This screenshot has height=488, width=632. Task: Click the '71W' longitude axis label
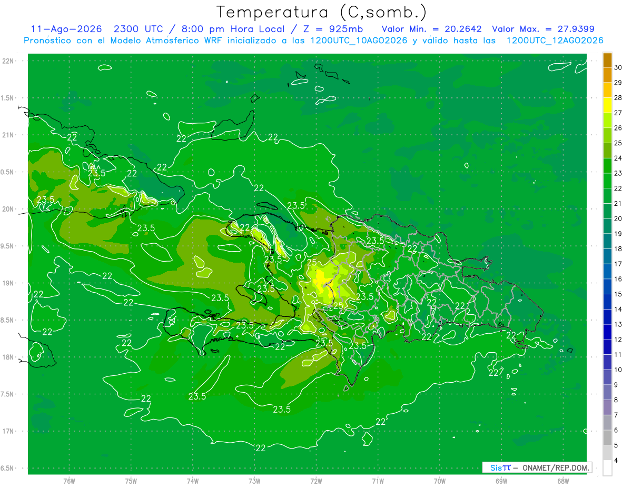click(x=378, y=481)
